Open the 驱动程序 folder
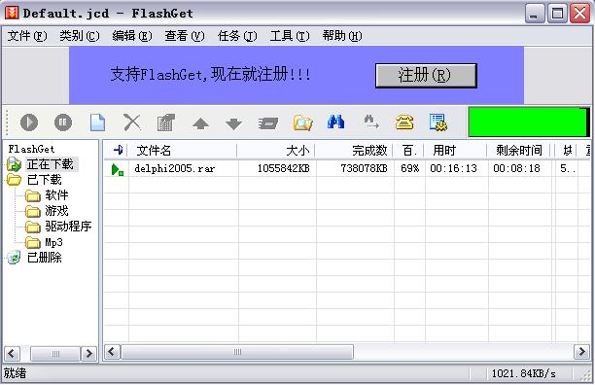 (x=68, y=227)
